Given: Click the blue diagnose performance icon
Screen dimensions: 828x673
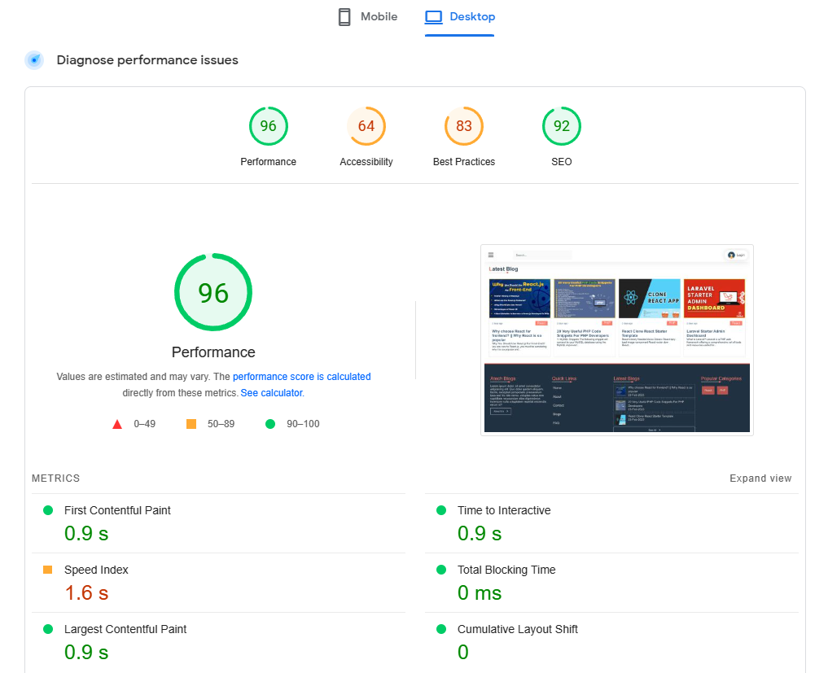Looking at the screenshot, I should [34, 60].
